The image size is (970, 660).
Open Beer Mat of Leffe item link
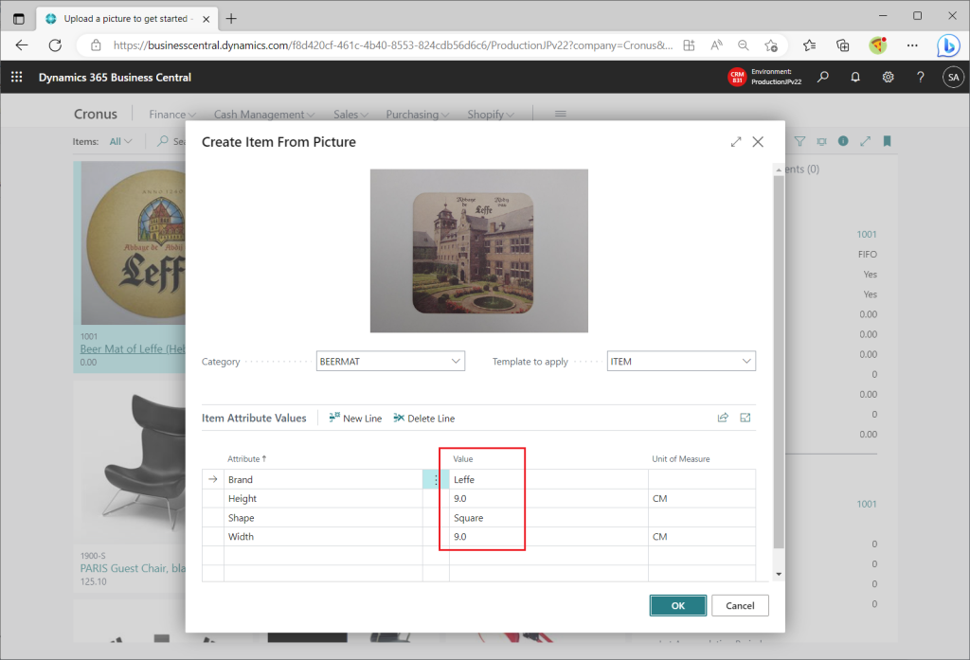click(x=133, y=348)
